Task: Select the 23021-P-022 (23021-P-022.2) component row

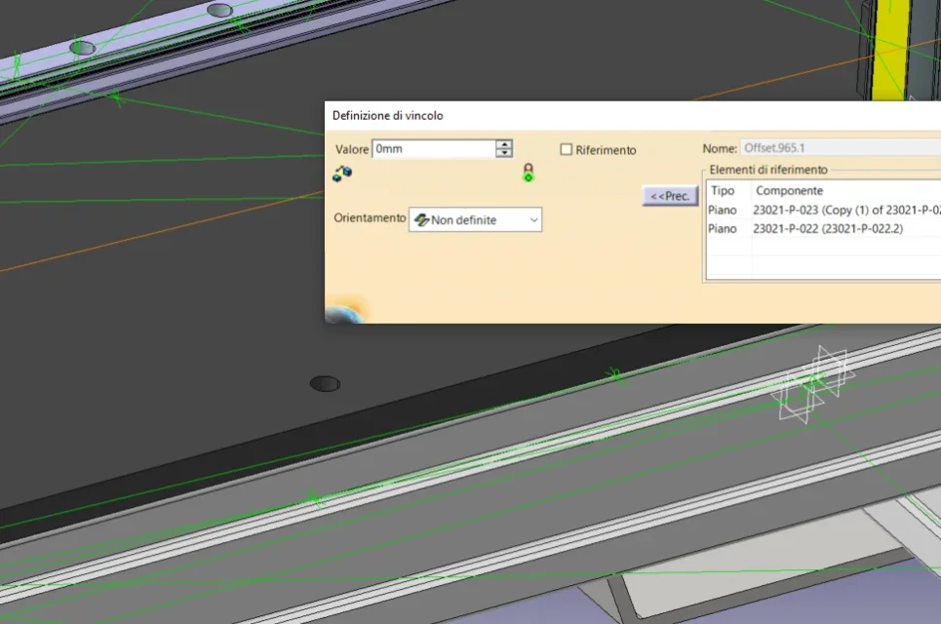Action: 824,228
